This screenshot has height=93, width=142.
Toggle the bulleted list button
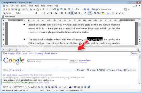point(90,13)
